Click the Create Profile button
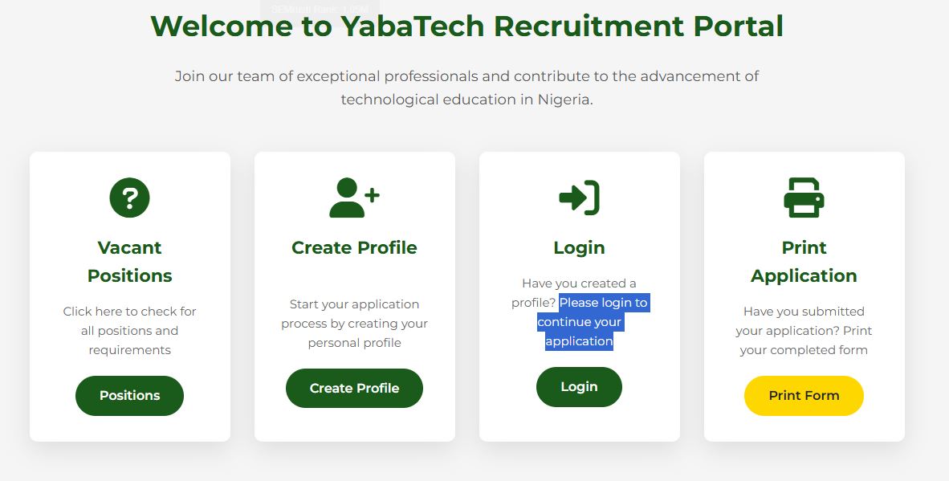Image resolution: width=949 pixels, height=481 pixels. tap(354, 388)
